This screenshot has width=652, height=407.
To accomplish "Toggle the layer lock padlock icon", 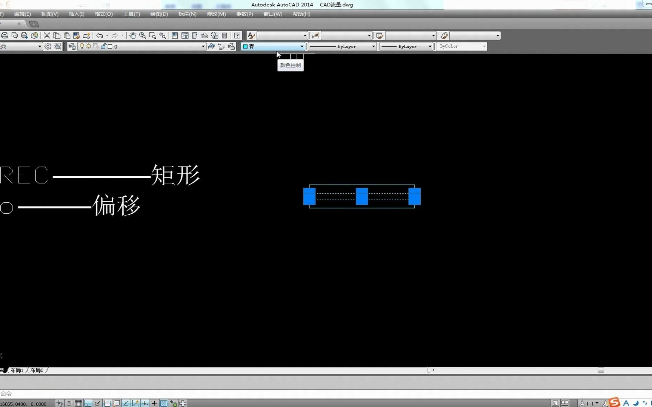I will tap(103, 46).
